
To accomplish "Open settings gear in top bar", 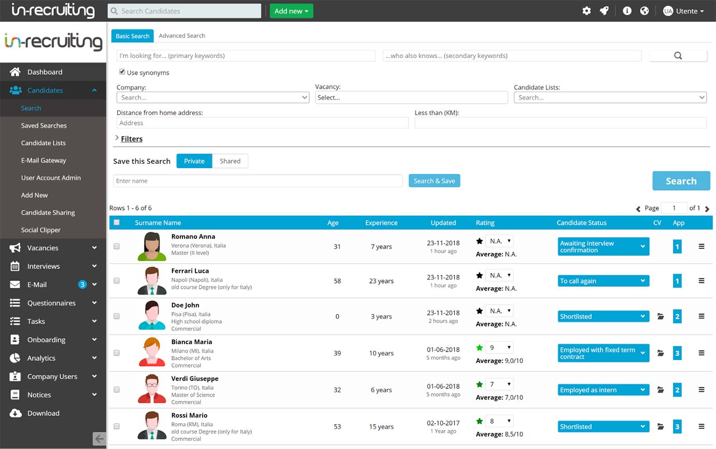I will pos(586,11).
